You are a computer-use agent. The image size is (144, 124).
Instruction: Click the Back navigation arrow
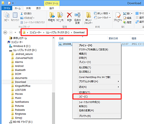coord(5,32)
